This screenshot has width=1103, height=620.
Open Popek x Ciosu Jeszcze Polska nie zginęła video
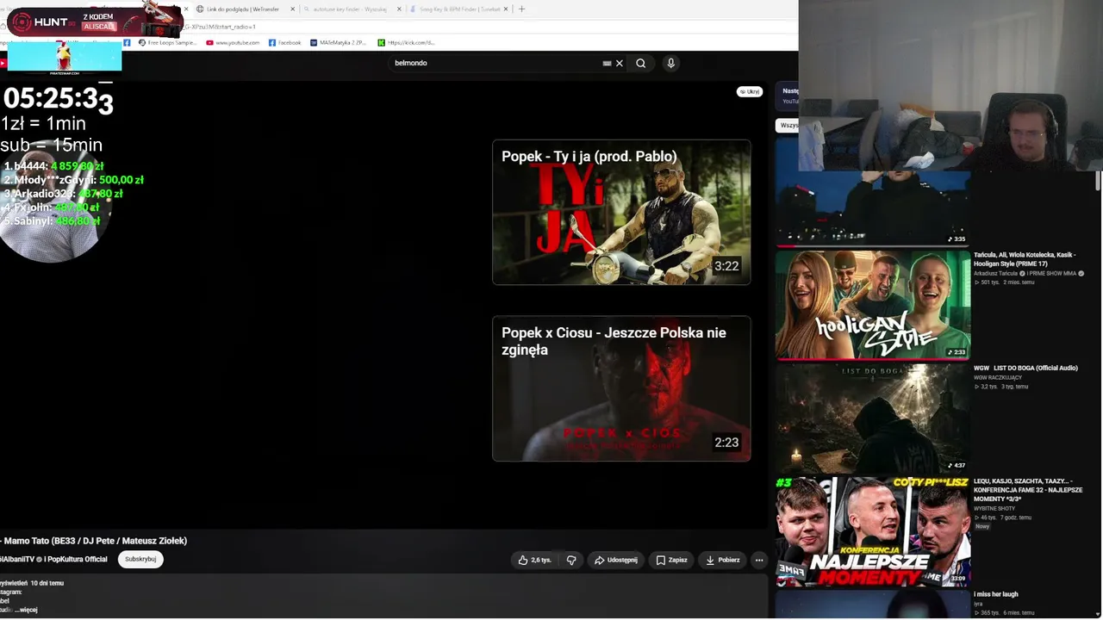click(621, 388)
